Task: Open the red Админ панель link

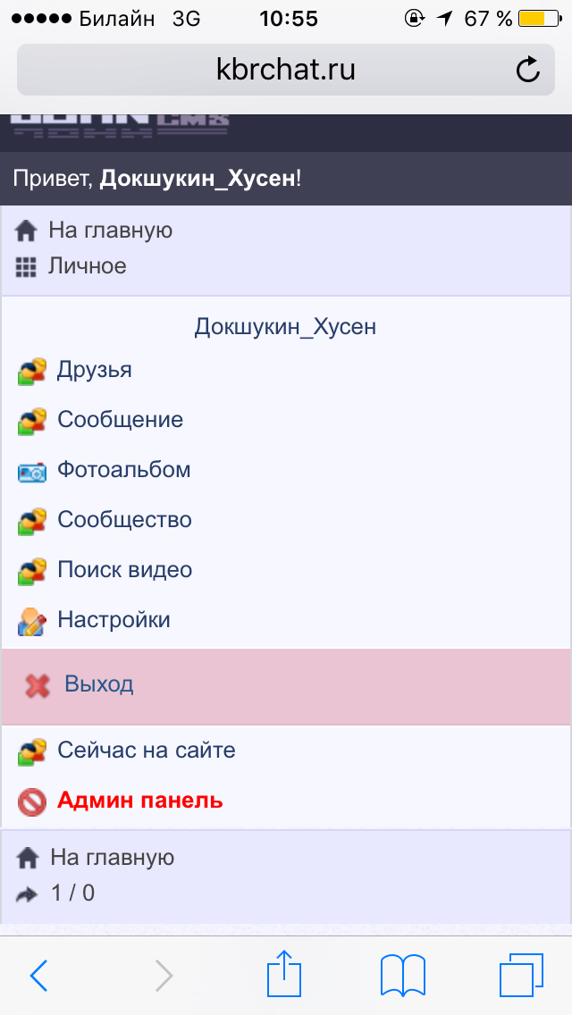Action: [140, 801]
